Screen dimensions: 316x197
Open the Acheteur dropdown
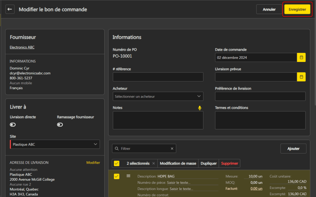[x=158, y=96]
